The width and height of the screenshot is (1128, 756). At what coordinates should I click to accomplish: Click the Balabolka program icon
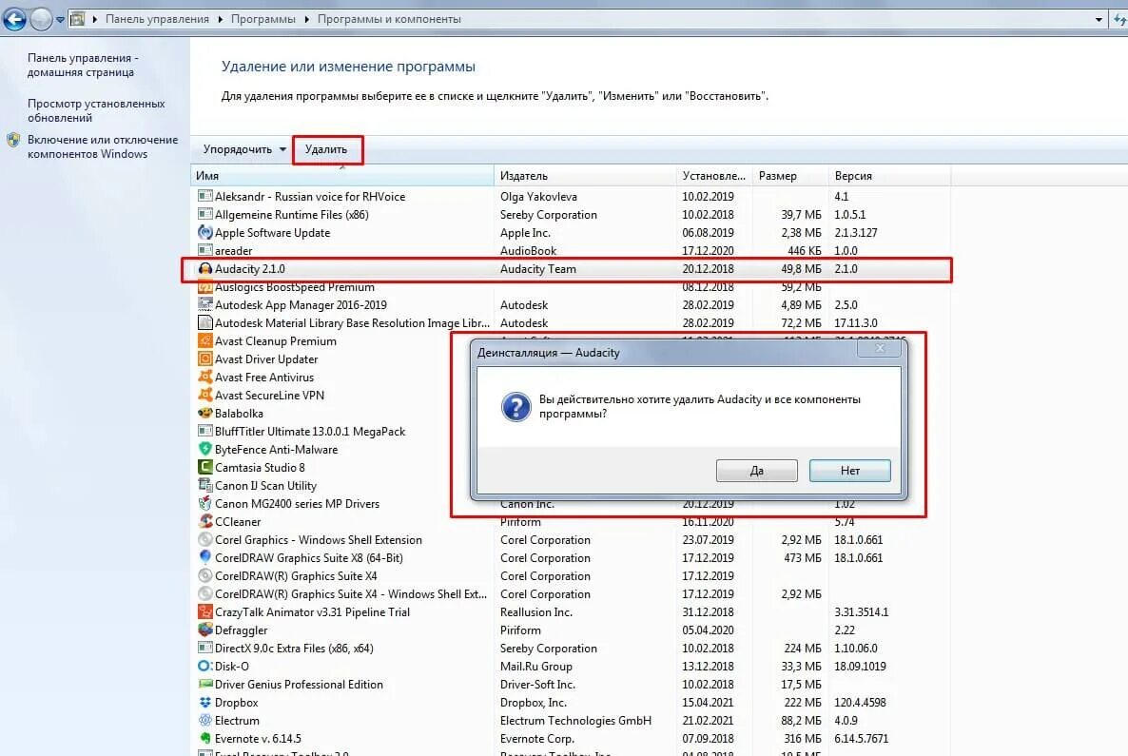click(205, 413)
